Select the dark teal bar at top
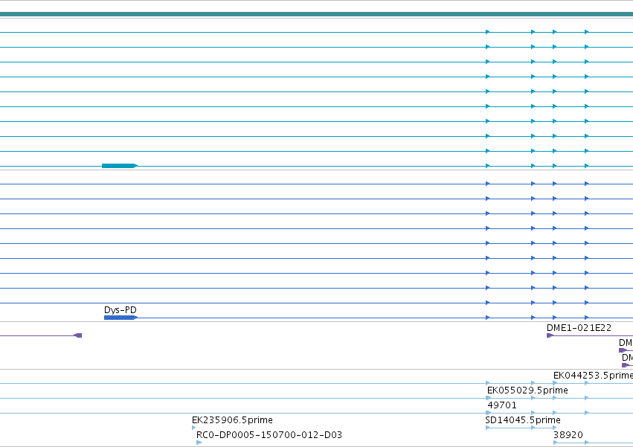Image resolution: width=633 pixels, height=447 pixels. (x=317, y=15)
